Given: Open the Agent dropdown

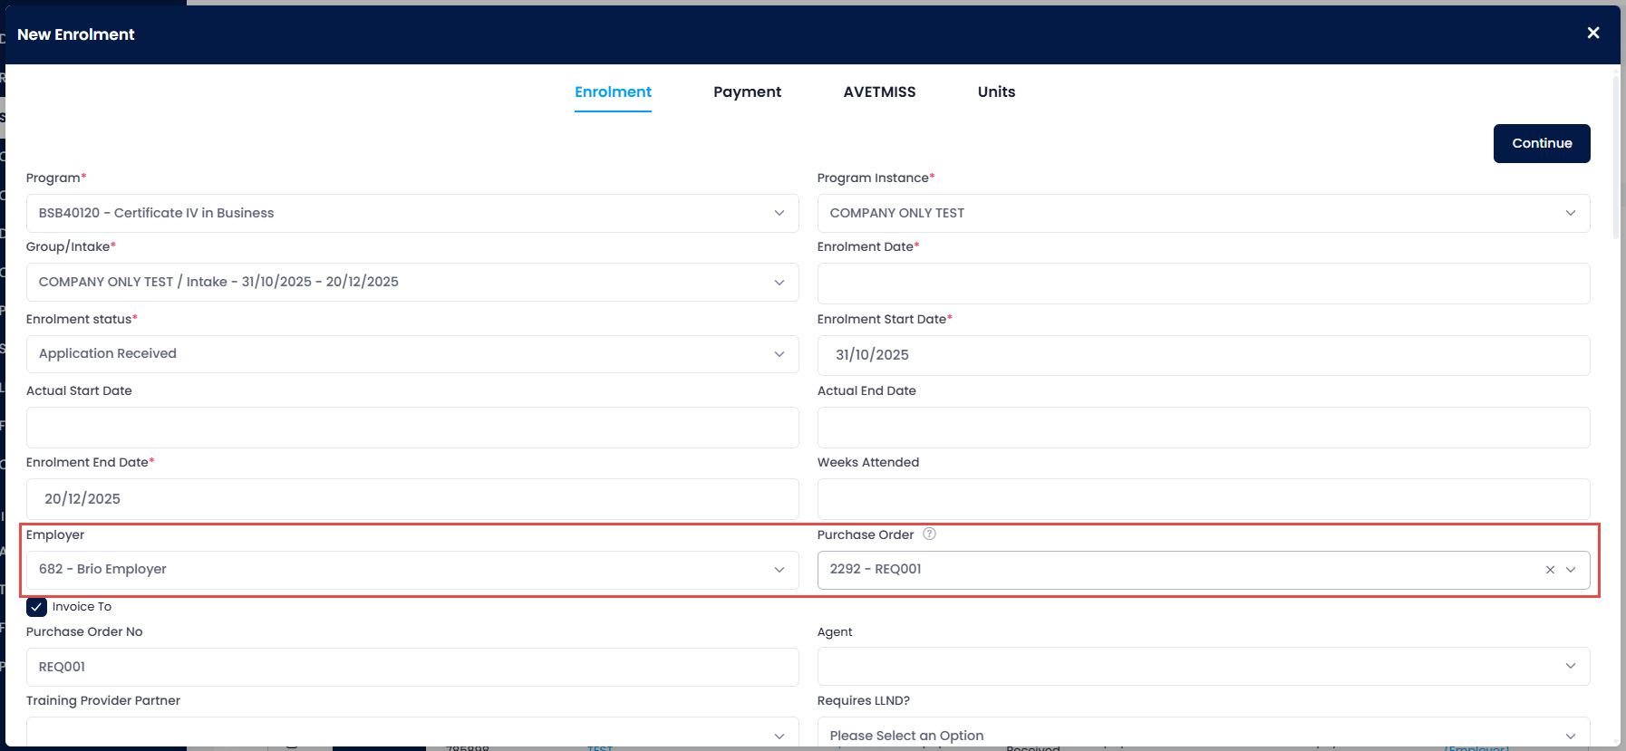Looking at the screenshot, I should tap(1204, 666).
